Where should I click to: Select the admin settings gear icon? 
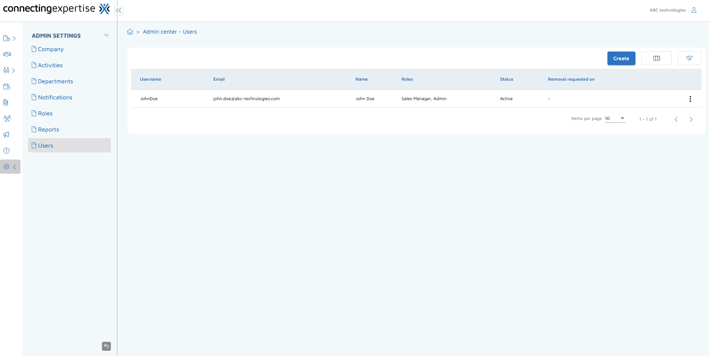[6, 167]
